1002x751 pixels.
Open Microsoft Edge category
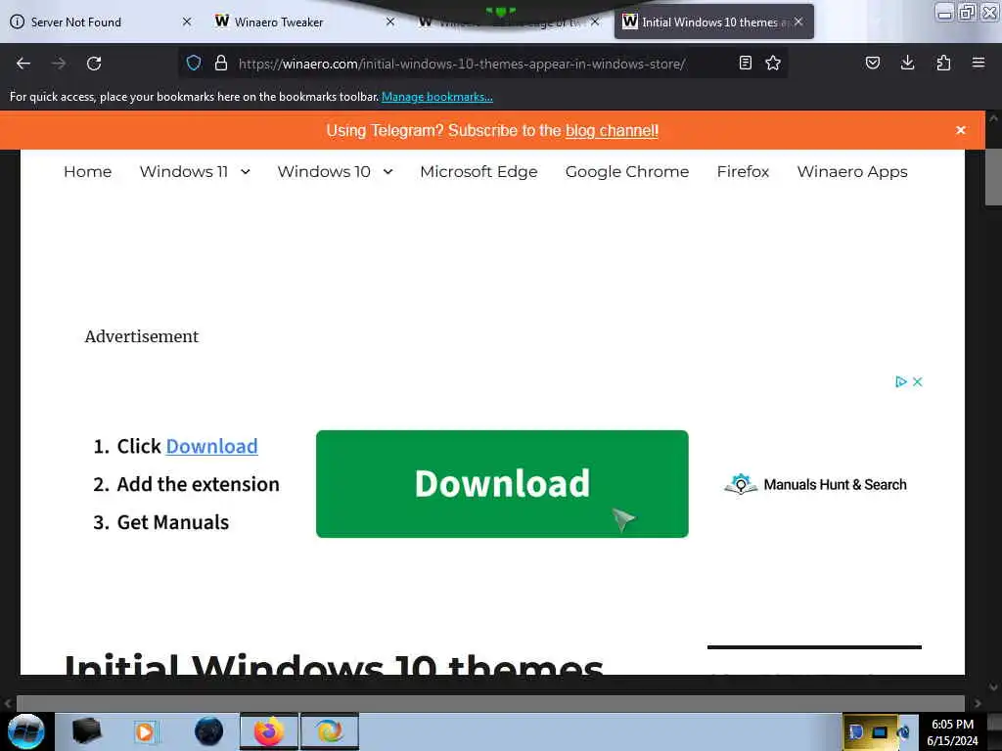tap(478, 172)
